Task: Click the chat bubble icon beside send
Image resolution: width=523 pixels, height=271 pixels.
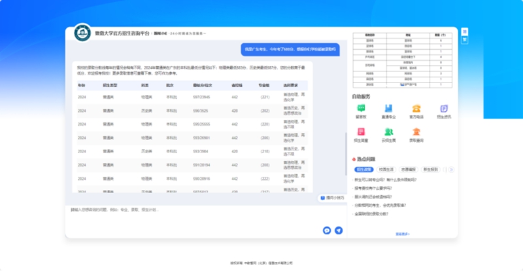Action: [x=327, y=230]
